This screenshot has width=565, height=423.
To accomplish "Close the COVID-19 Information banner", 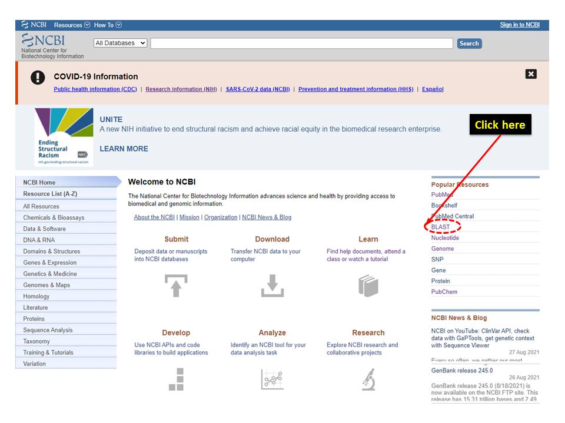I will tap(531, 74).
